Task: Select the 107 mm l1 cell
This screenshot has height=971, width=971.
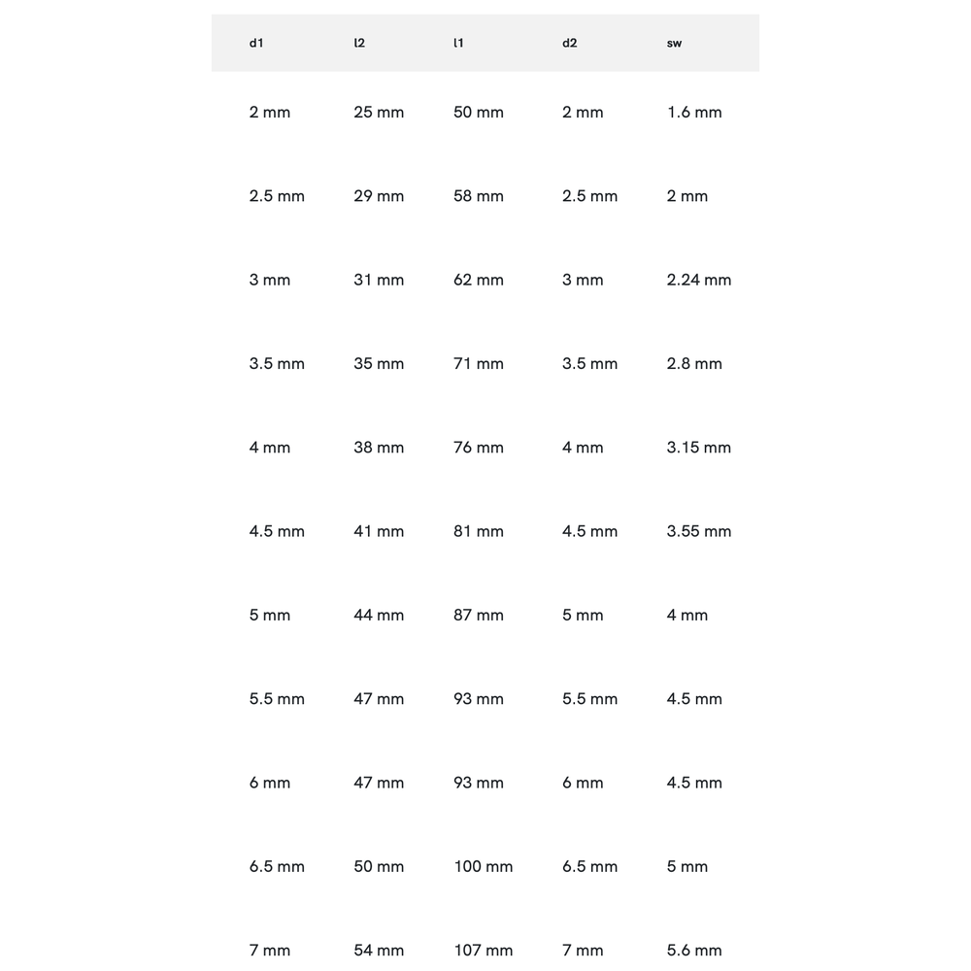Action: coord(483,950)
